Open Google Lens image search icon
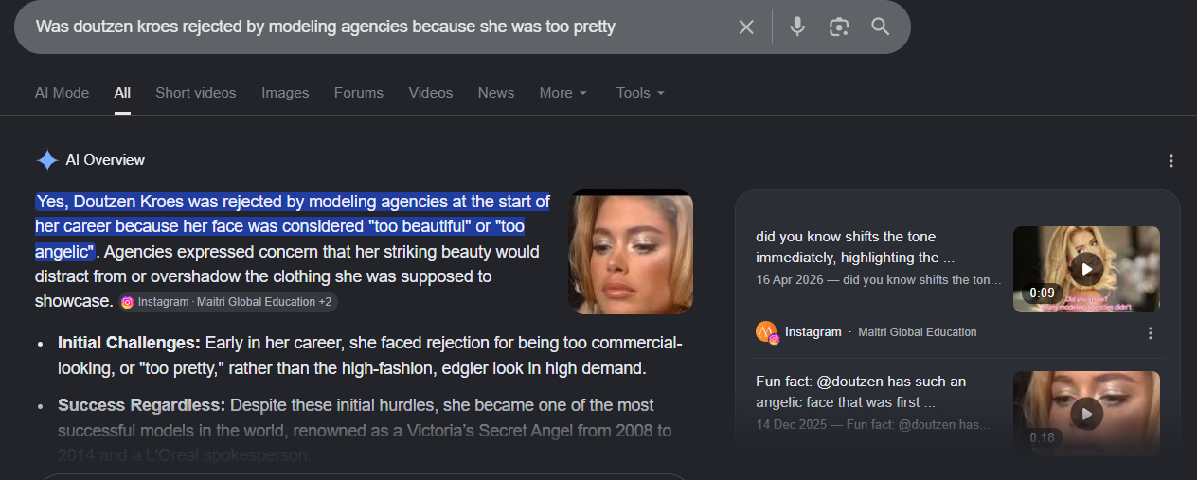 click(839, 27)
